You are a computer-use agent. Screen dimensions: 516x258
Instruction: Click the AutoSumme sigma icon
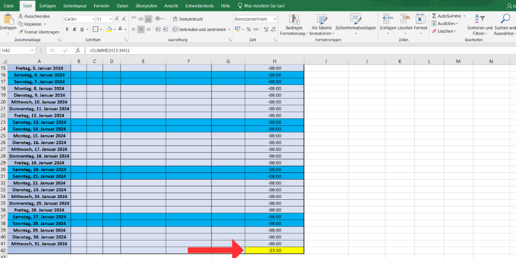[433, 15]
